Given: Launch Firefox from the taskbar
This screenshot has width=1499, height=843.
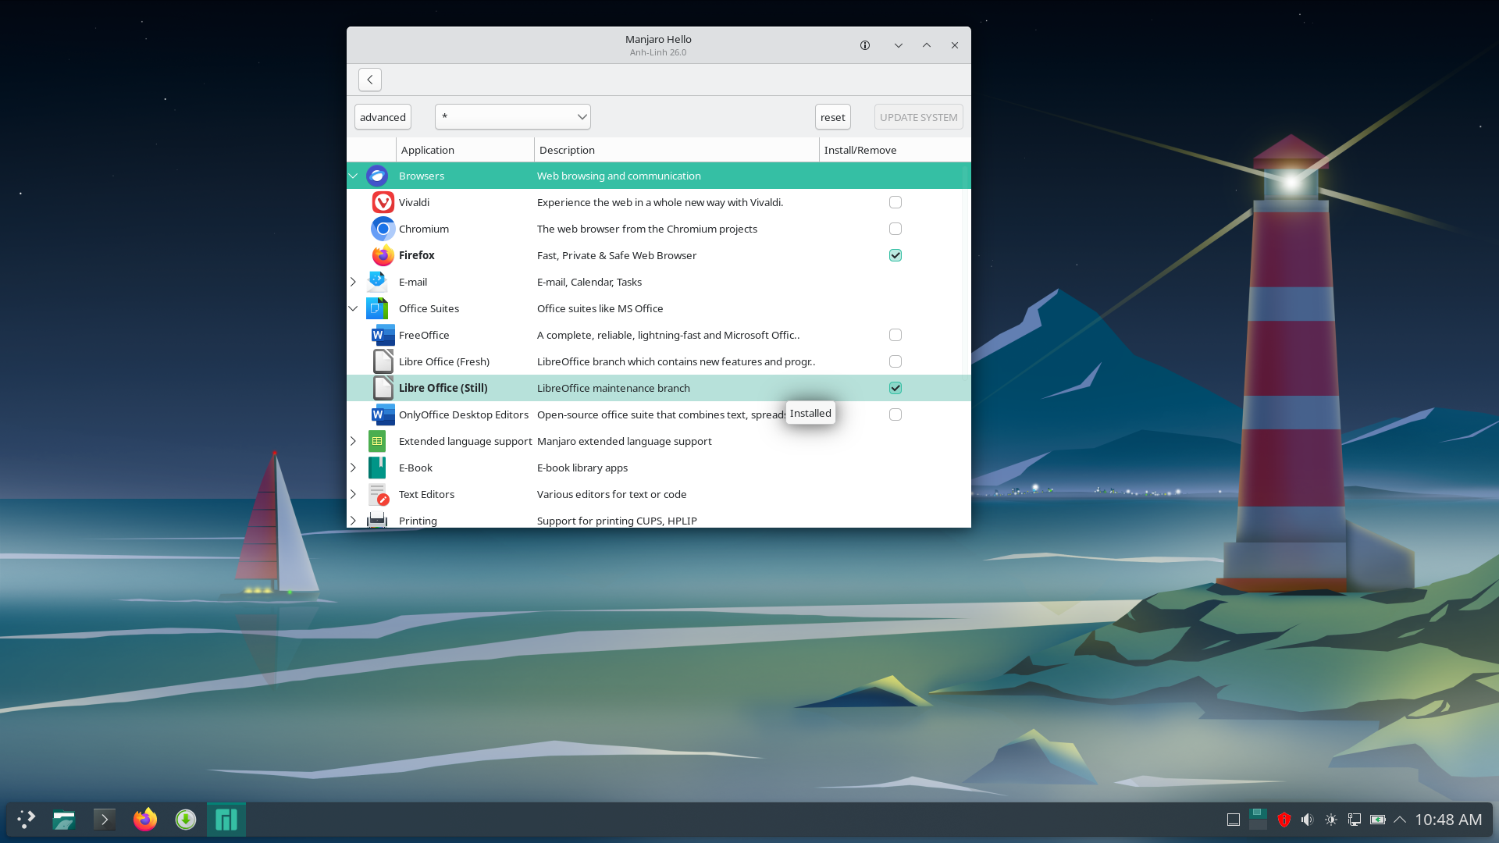Looking at the screenshot, I should pos(145,820).
